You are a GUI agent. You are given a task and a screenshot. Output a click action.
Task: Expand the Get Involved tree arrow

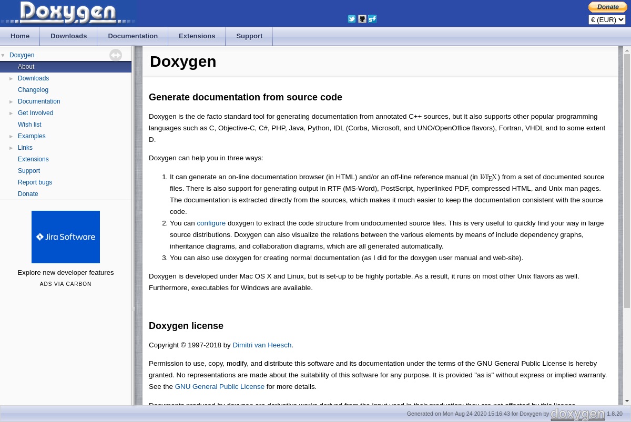coord(12,113)
